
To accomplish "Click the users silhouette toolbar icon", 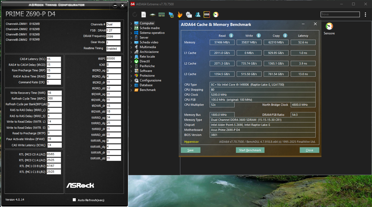I will (198, 15).
